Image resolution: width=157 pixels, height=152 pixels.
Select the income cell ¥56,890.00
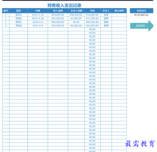pos(58,15)
